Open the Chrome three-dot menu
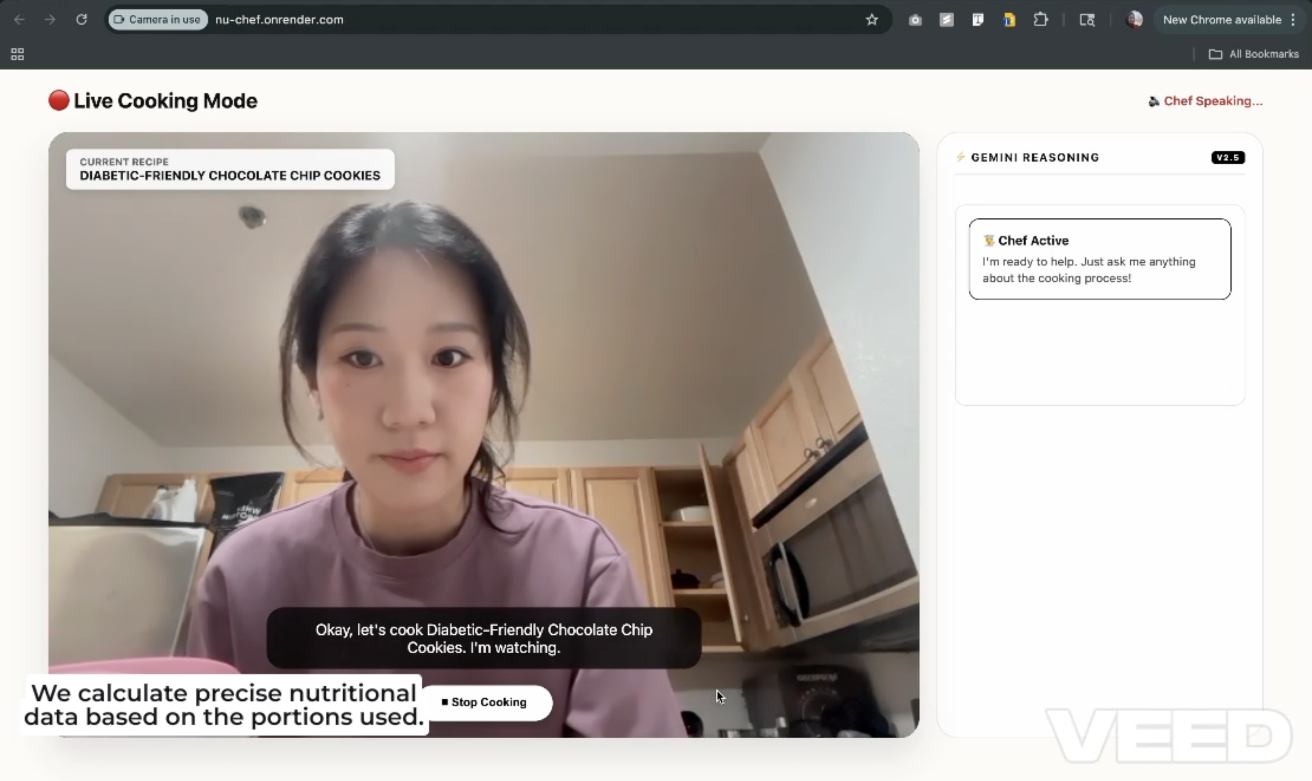1312x781 pixels. (1293, 20)
